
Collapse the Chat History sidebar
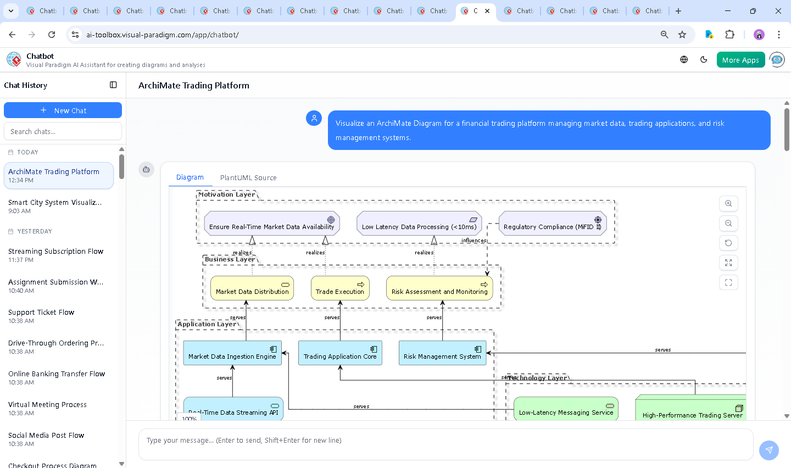pos(113,85)
